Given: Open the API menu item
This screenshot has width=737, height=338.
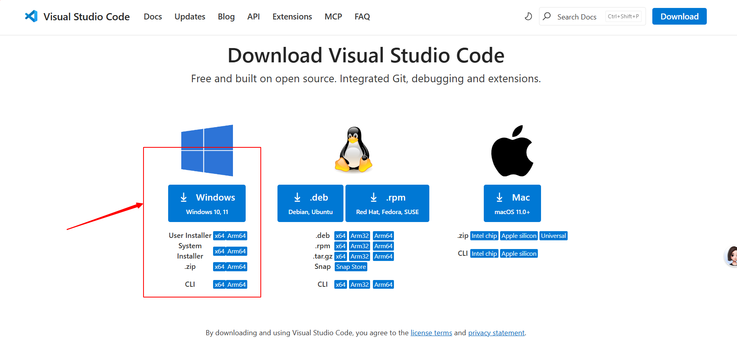Looking at the screenshot, I should (254, 17).
